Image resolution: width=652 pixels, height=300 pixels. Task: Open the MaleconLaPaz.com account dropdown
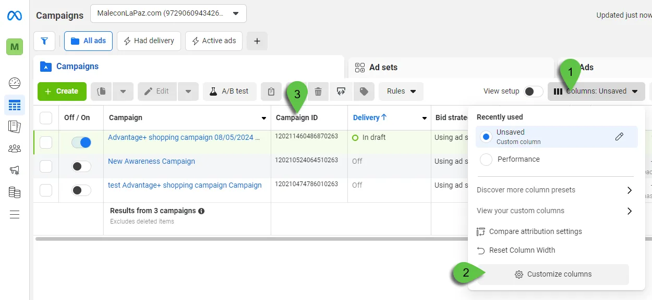pyautogui.click(x=168, y=14)
